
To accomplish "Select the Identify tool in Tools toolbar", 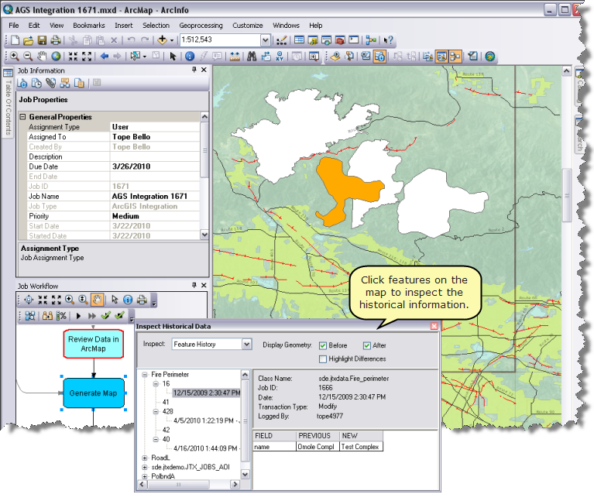I will pyautogui.click(x=190, y=57).
